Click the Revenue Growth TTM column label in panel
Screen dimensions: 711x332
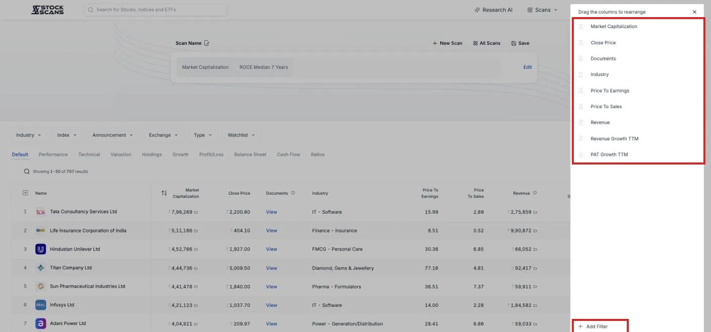pos(614,139)
